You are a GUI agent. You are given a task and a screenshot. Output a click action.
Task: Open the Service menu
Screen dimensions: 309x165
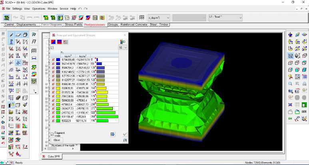64,9
